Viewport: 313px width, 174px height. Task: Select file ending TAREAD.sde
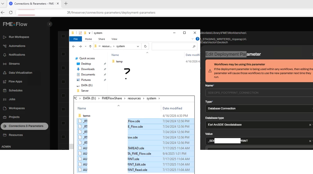coord(136,148)
